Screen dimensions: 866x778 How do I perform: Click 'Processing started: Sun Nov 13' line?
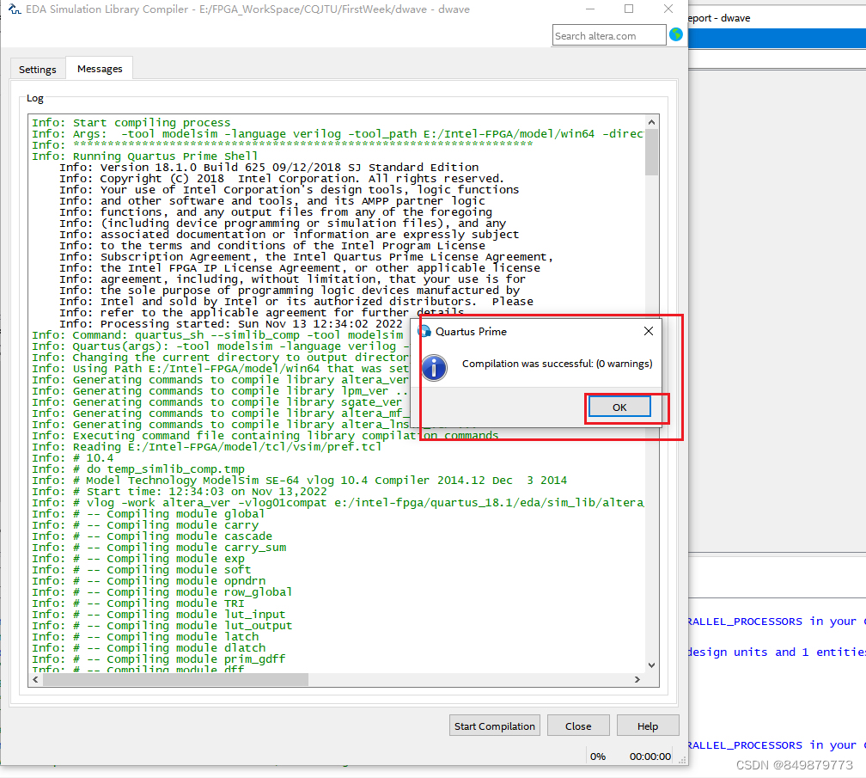(x=231, y=324)
